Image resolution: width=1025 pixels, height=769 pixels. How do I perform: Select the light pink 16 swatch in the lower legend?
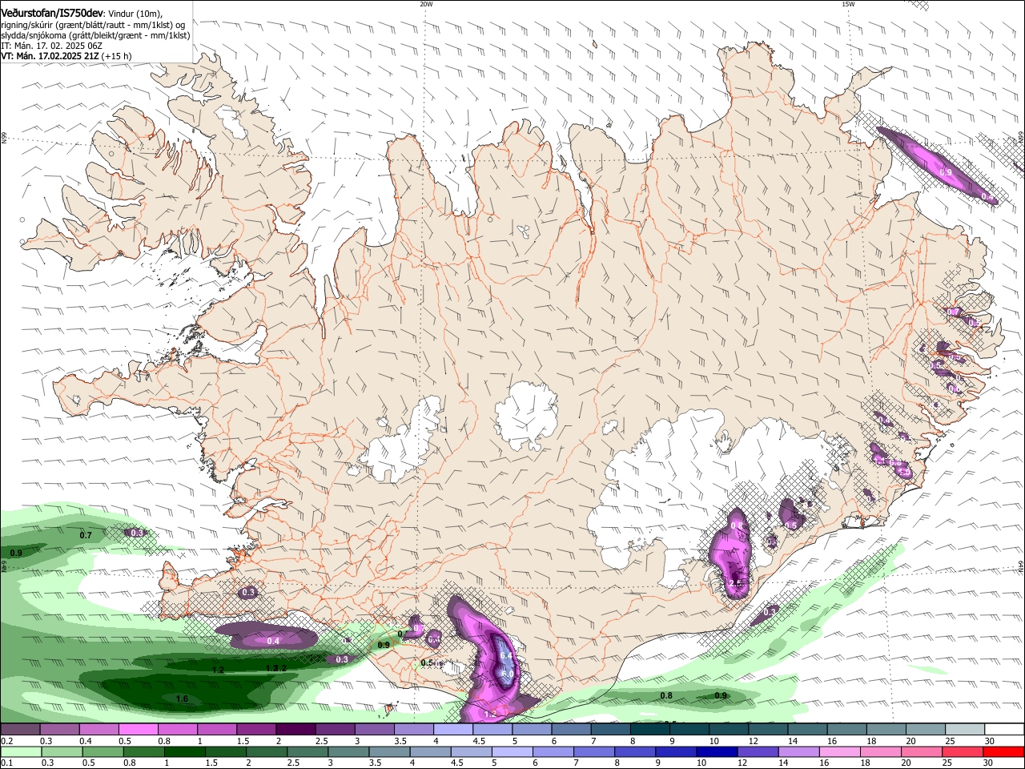[841, 751]
